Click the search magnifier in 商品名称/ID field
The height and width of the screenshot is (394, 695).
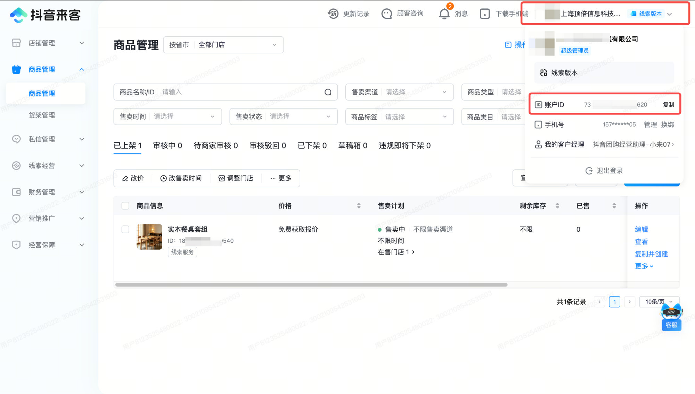(328, 92)
